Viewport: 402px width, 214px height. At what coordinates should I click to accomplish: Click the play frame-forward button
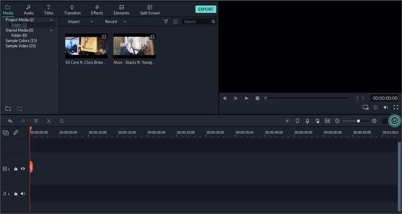pos(236,98)
